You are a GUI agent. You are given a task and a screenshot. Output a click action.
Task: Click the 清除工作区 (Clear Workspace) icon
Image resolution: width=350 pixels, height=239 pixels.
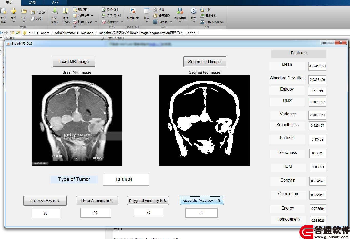click(75, 22)
